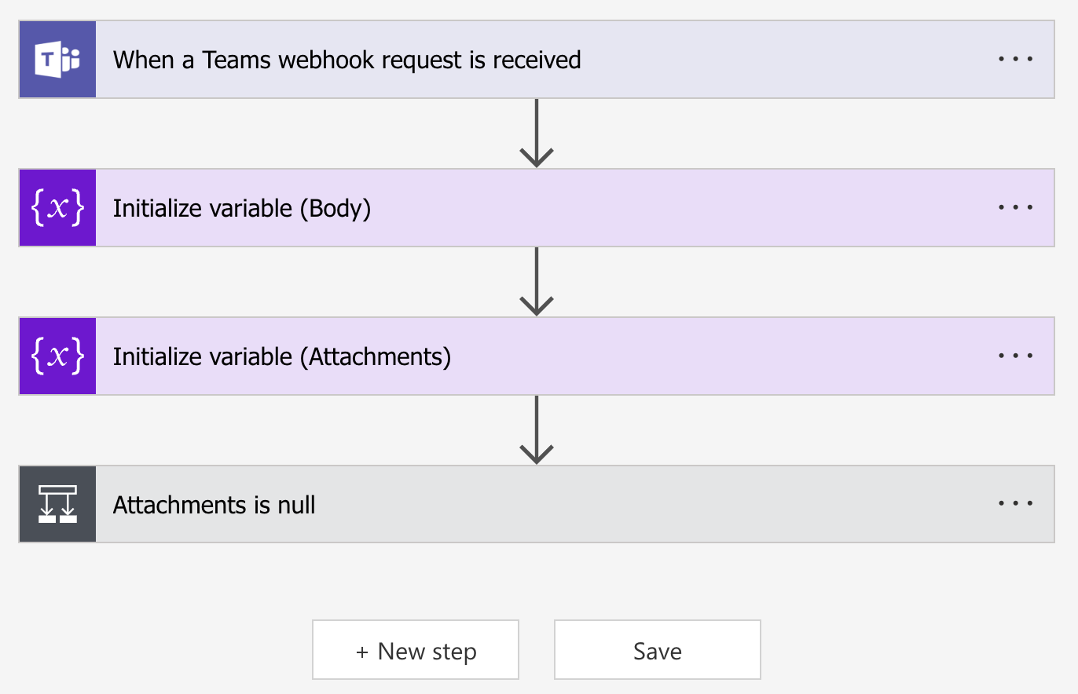The width and height of the screenshot is (1078, 694).
Task: Click the Microsoft Teams trigger icon
Action: click(57, 60)
